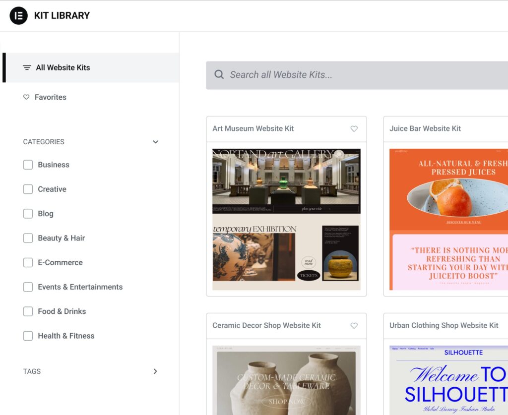
Task: Check the Food & Drinks filter
Action: tap(28, 311)
